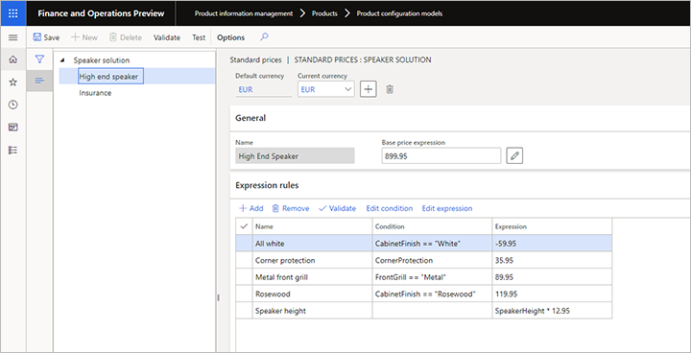Click the 35.95 expression cell
Image resolution: width=691 pixels, height=353 pixels.
pyautogui.click(x=552, y=261)
